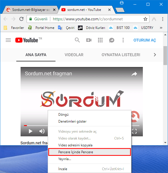Viewport: 168px width, 173px height.
Task: Open the YouTube messages share bubble icon
Action: pos(112,40)
